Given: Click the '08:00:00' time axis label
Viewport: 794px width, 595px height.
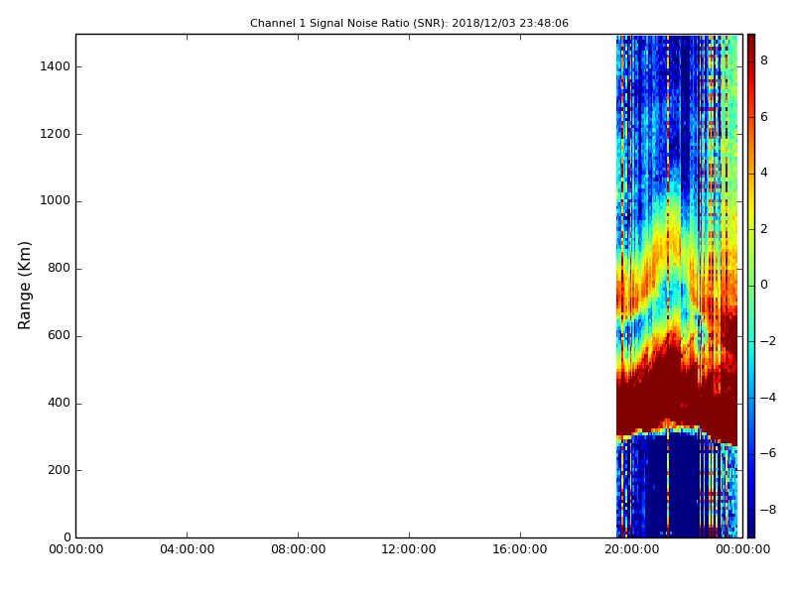Looking at the screenshot, I should [299, 549].
